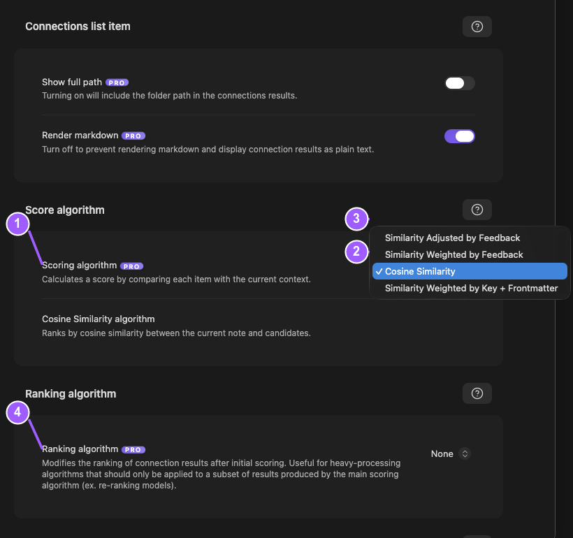Open help for Ranking algorithm section

[x=477, y=393]
